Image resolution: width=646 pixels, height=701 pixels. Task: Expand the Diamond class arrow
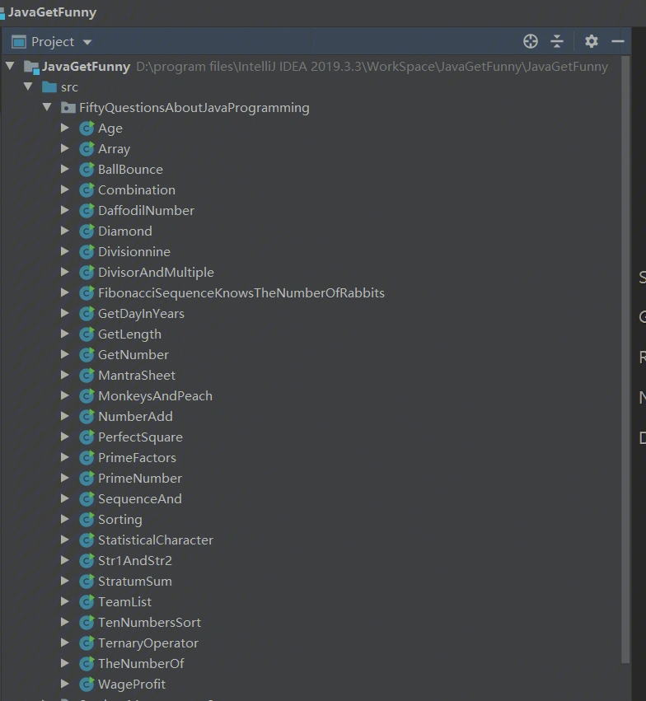65,231
